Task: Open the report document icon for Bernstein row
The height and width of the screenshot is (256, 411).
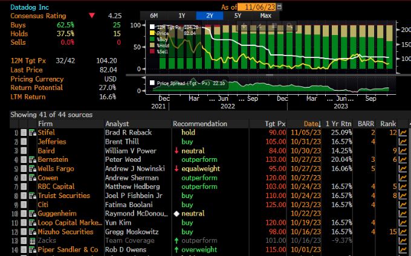Action: [x=24, y=159]
